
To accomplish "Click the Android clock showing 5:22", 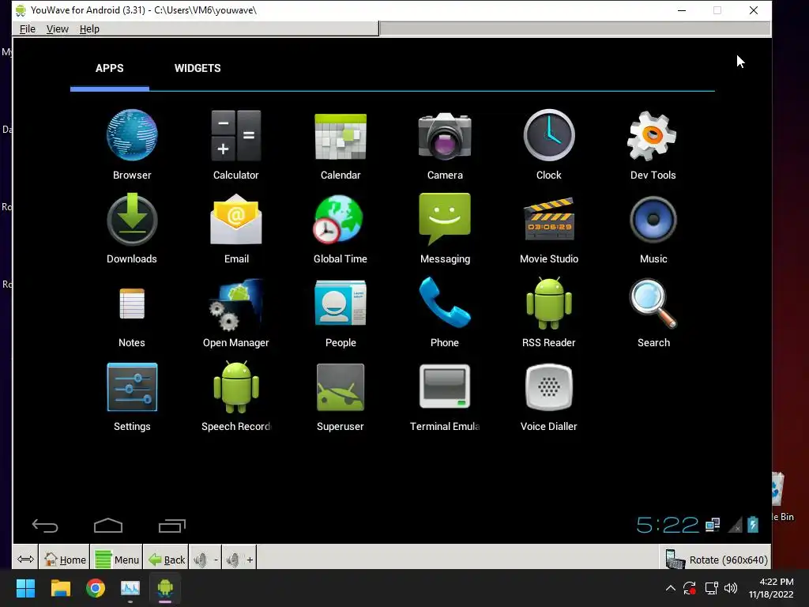I will [x=667, y=526].
